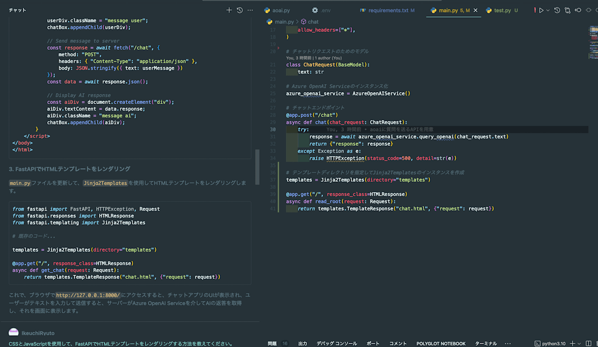Click editor minimap overview
The width and height of the screenshot is (598, 347).
(x=593, y=42)
